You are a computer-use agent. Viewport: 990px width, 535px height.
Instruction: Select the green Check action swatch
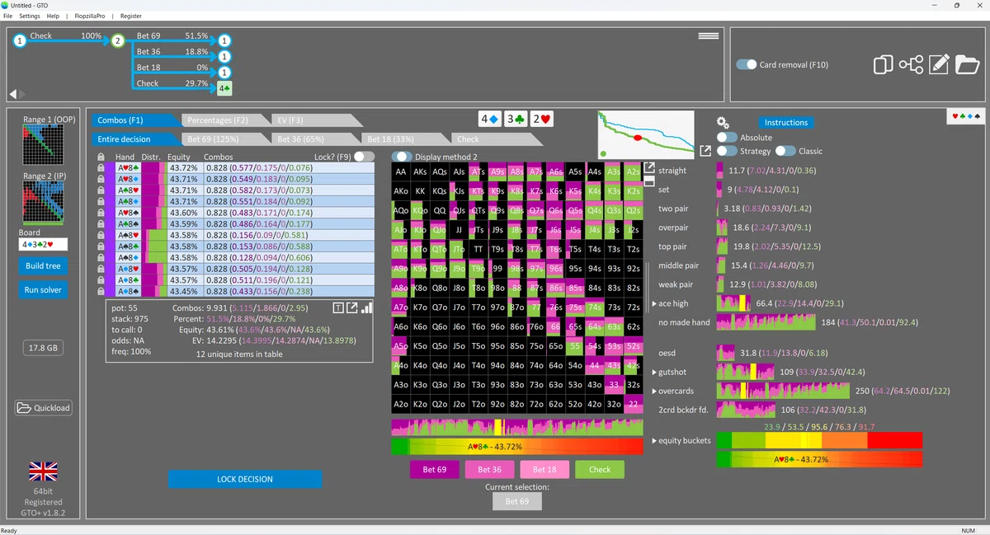pyautogui.click(x=600, y=470)
